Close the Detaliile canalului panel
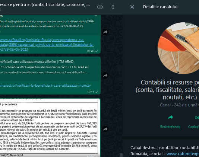Screen dimensions: 199x157 click(x=132, y=7)
